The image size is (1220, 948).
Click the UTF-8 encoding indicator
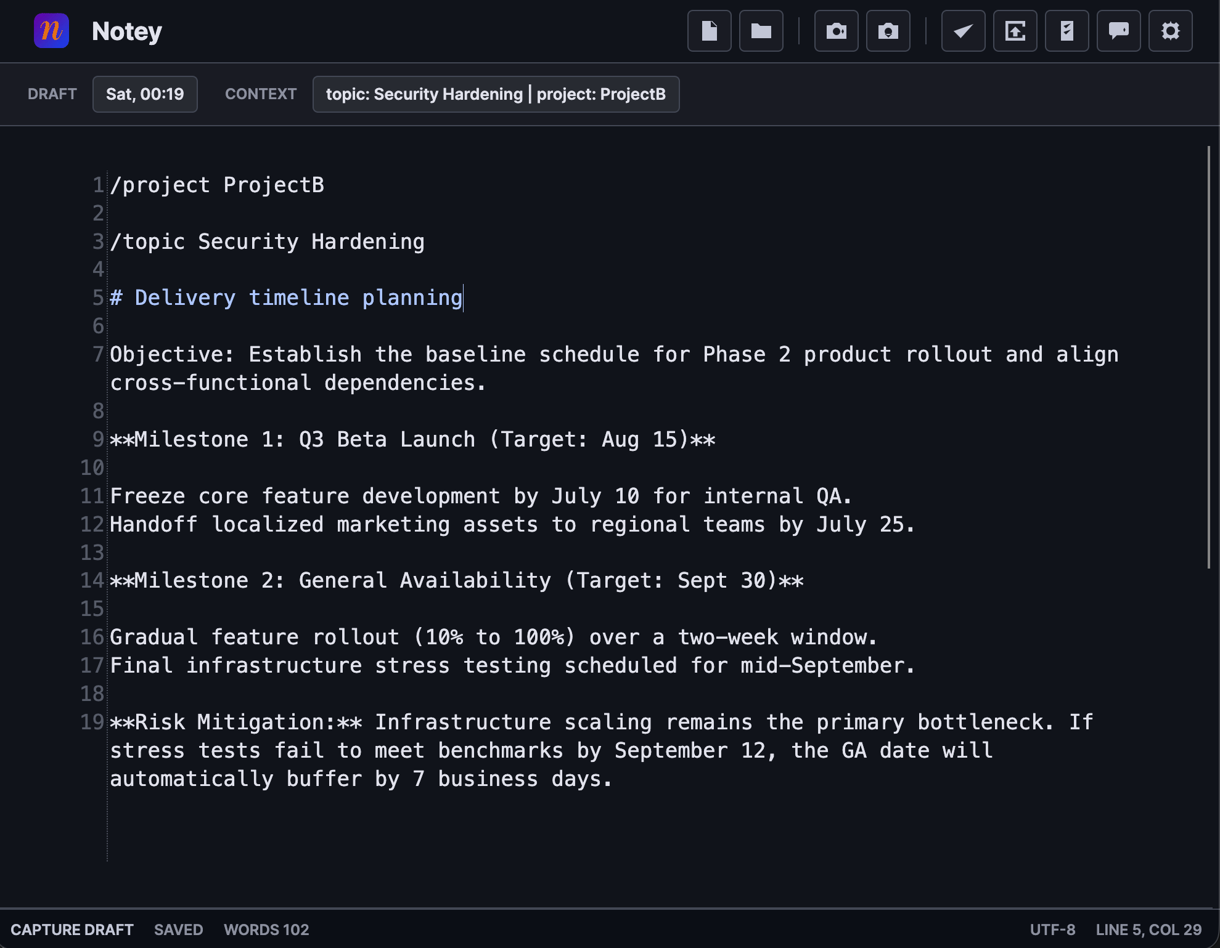[1052, 930]
